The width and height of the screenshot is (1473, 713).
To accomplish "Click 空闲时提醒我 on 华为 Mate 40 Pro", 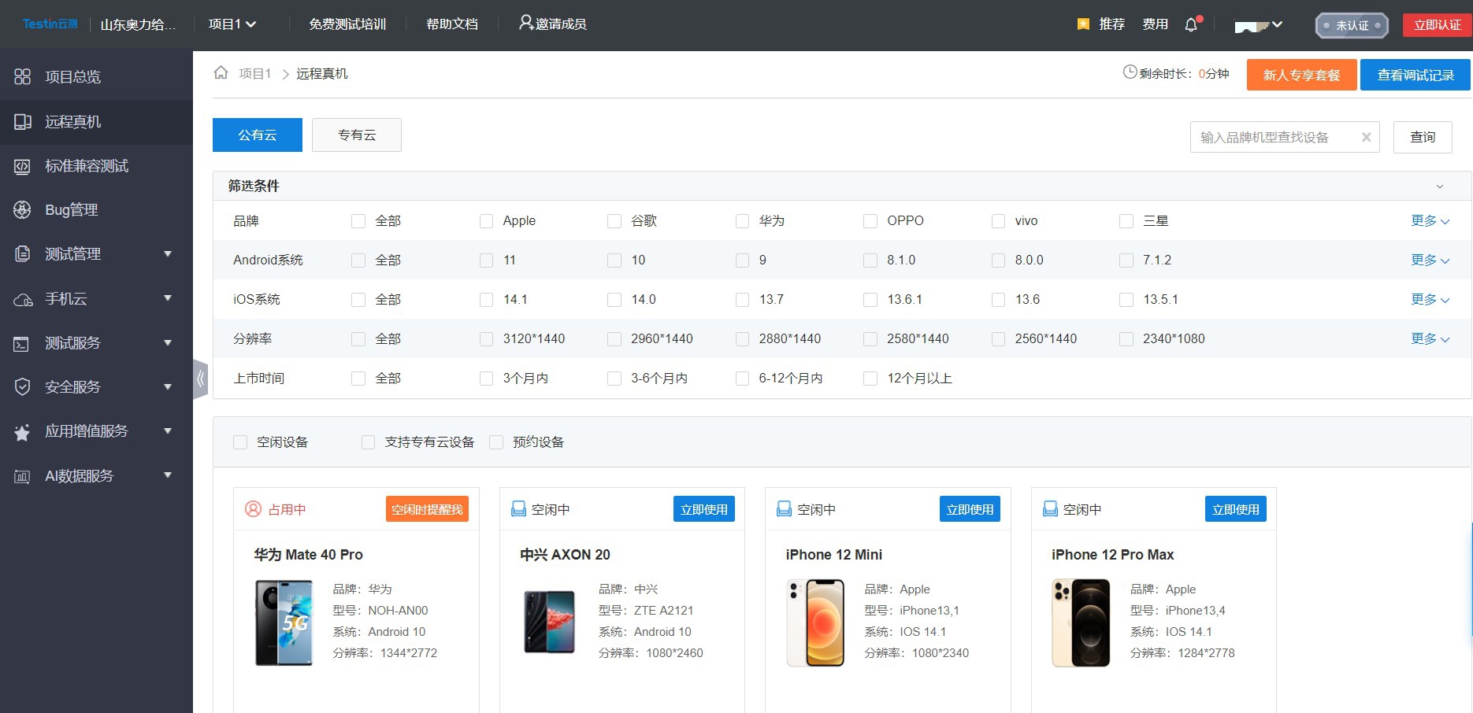I will tap(427, 509).
